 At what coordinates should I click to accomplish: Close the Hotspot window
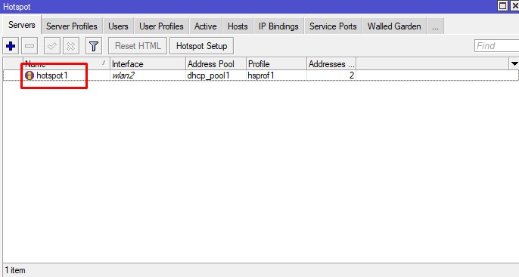tap(514, 5)
